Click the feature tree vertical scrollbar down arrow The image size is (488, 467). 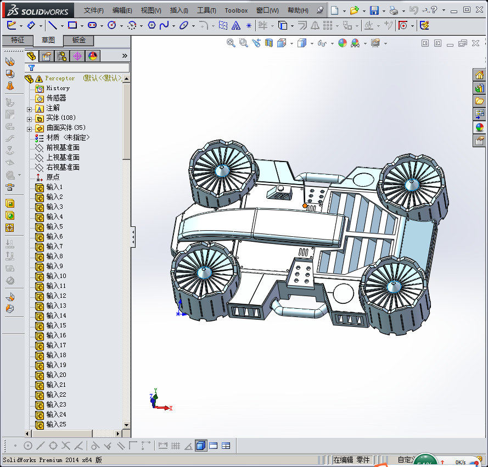(126, 425)
